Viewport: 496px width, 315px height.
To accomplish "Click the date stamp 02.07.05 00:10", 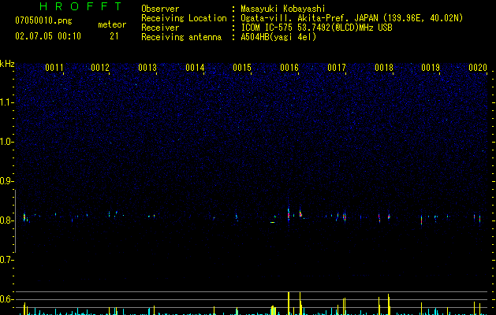I will click(x=48, y=36).
